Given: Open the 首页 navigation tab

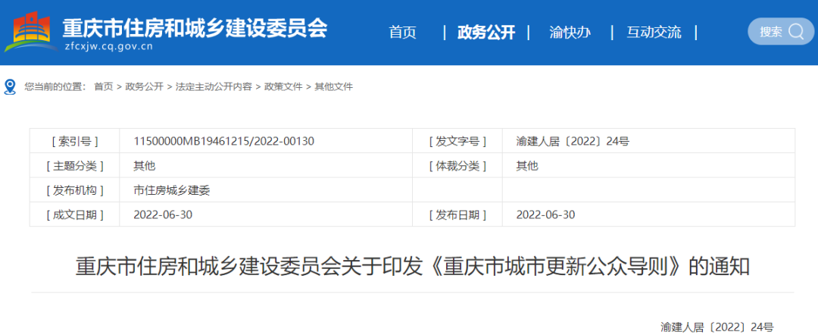Looking at the screenshot, I should click(403, 33).
